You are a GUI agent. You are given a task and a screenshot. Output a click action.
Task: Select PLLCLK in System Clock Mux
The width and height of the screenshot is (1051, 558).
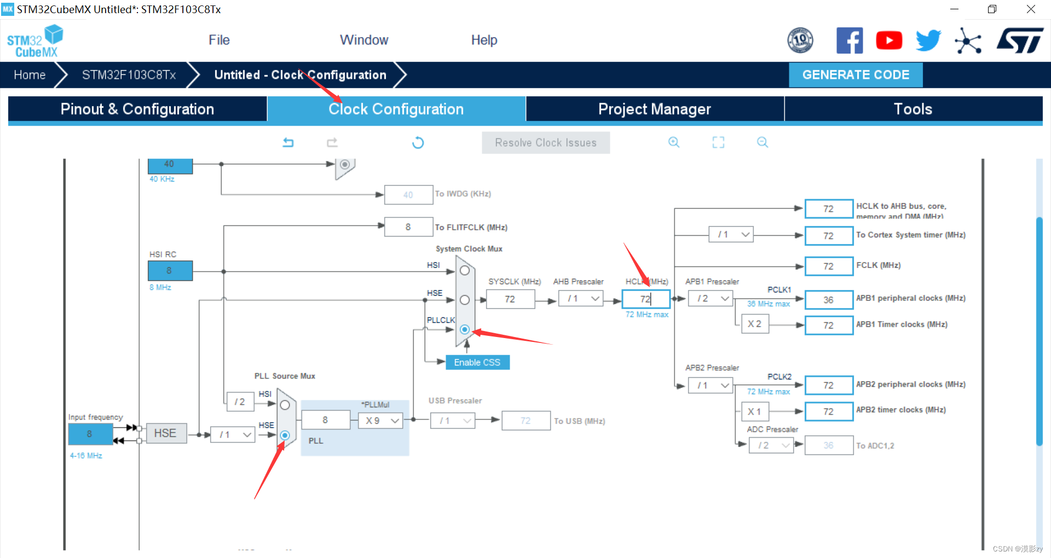pos(465,329)
